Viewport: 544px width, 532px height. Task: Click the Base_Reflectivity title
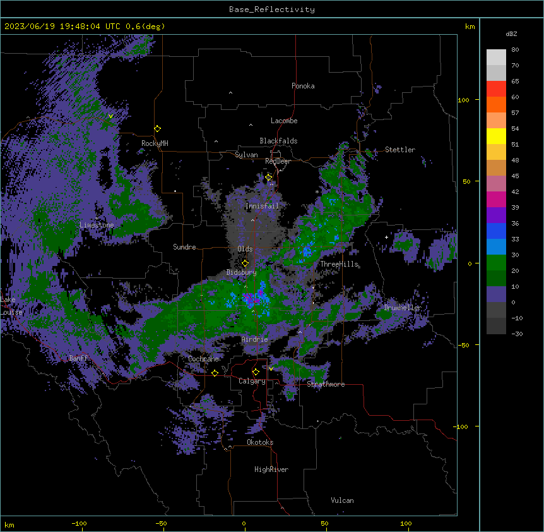(272, 9)
